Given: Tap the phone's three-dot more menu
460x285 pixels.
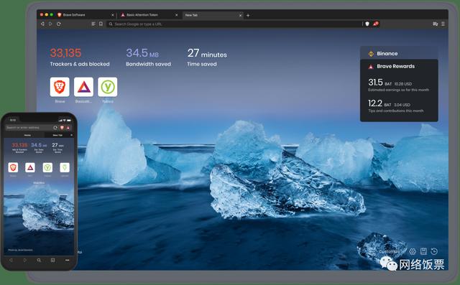Looking at the screenshot, I should click(67, 260).
